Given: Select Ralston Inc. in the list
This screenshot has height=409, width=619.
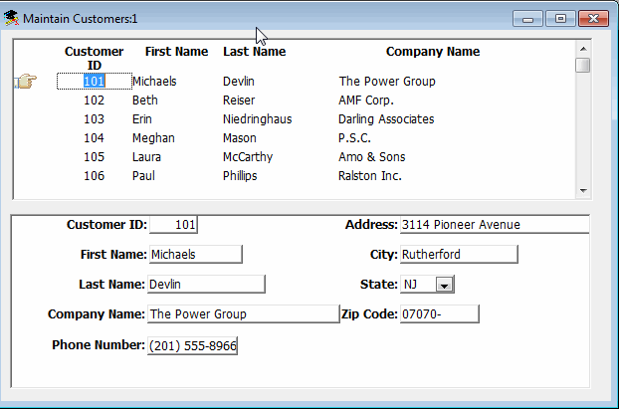Looking at the screenshot, I should point(369,176).
